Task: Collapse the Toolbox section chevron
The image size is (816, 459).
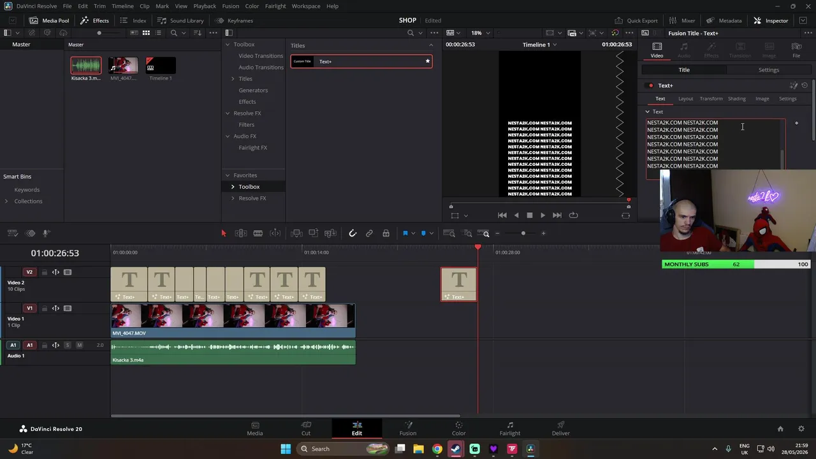Action: coord(227,45)
